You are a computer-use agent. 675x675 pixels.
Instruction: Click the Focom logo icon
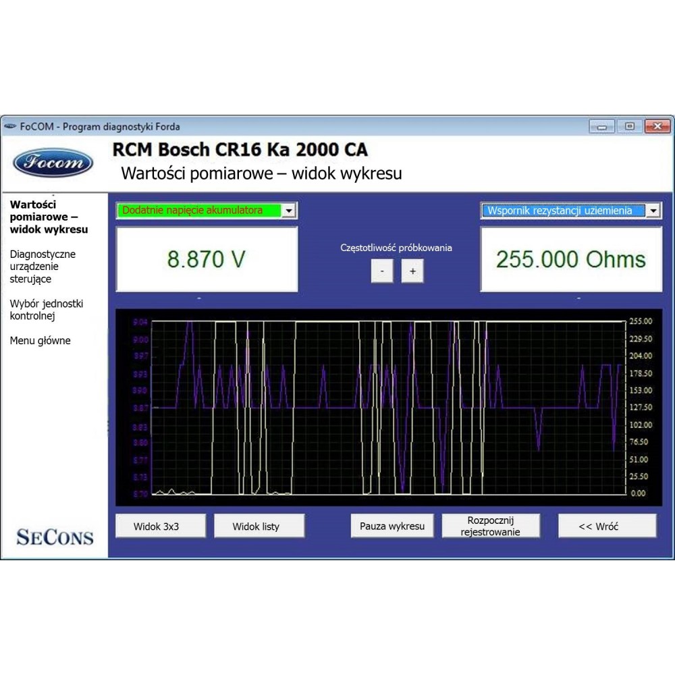tap(53, 163)
